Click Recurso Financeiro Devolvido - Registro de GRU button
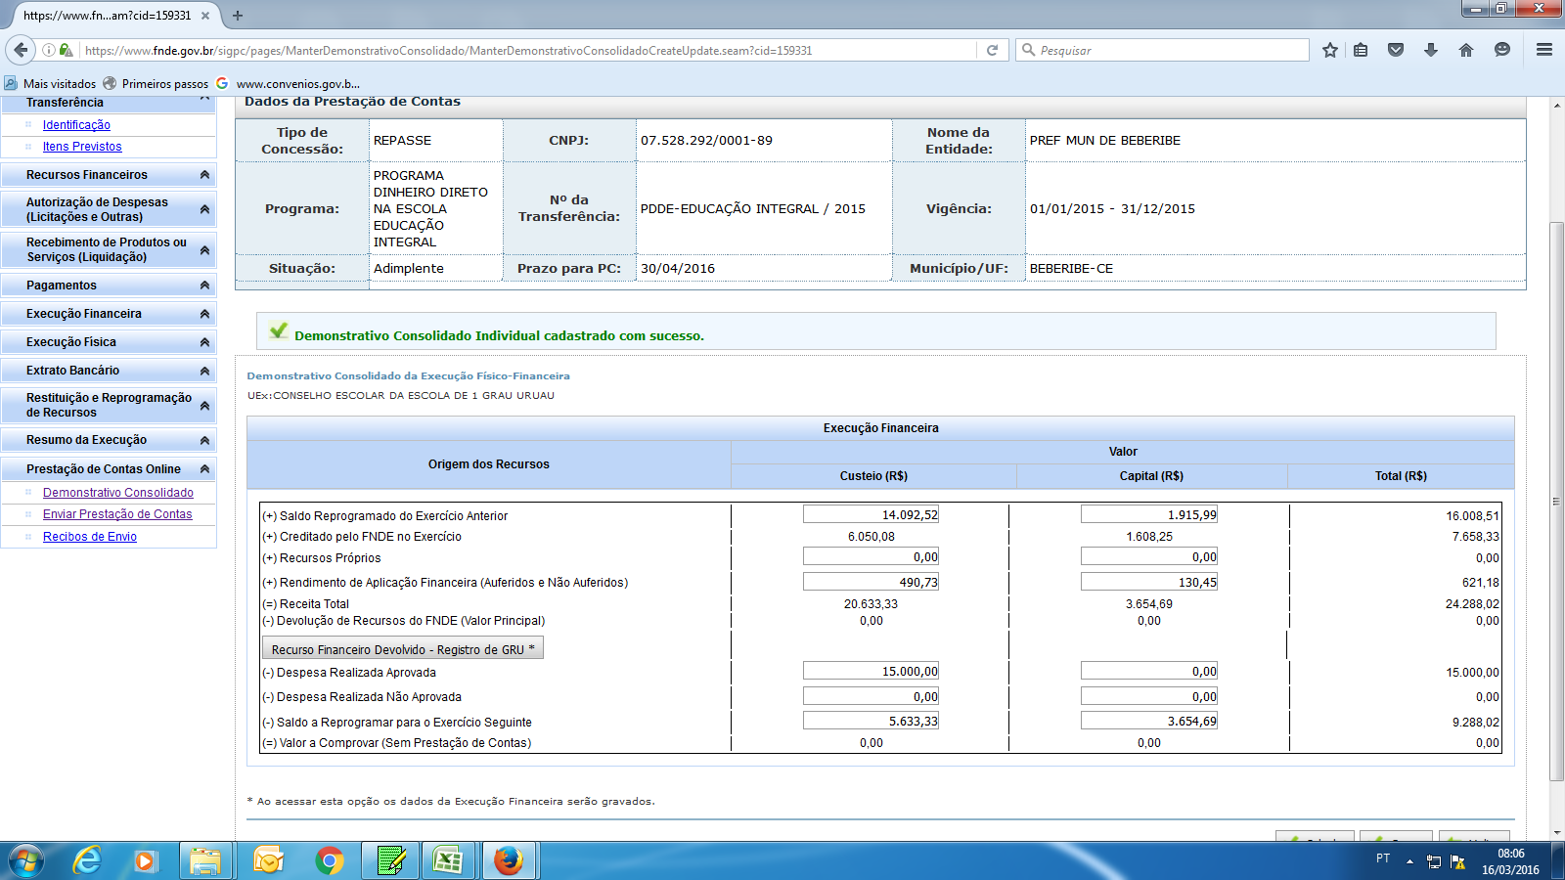This screenshot has width=1565, height=880. pos(402,649)
